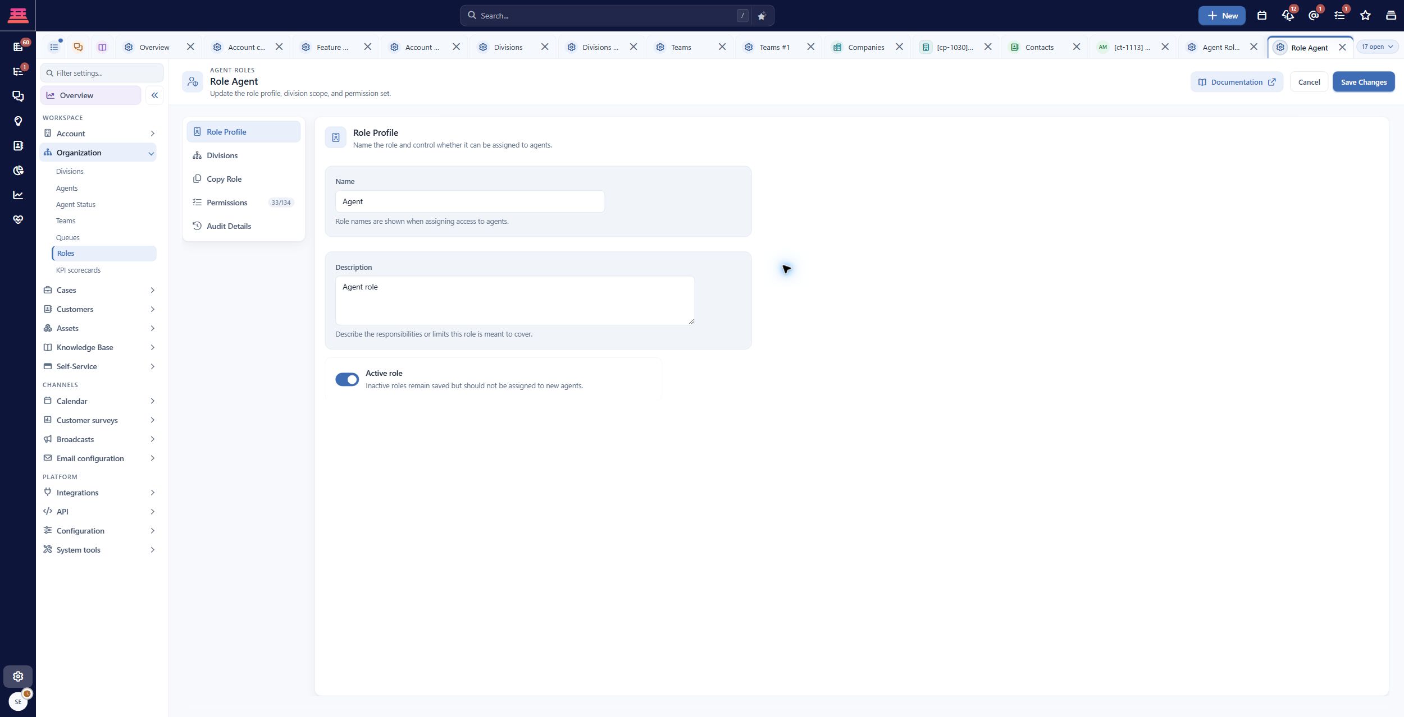Open the Divisions section in role nav
The height and width of the screenshot is (717, 1404).
point(243,155)
